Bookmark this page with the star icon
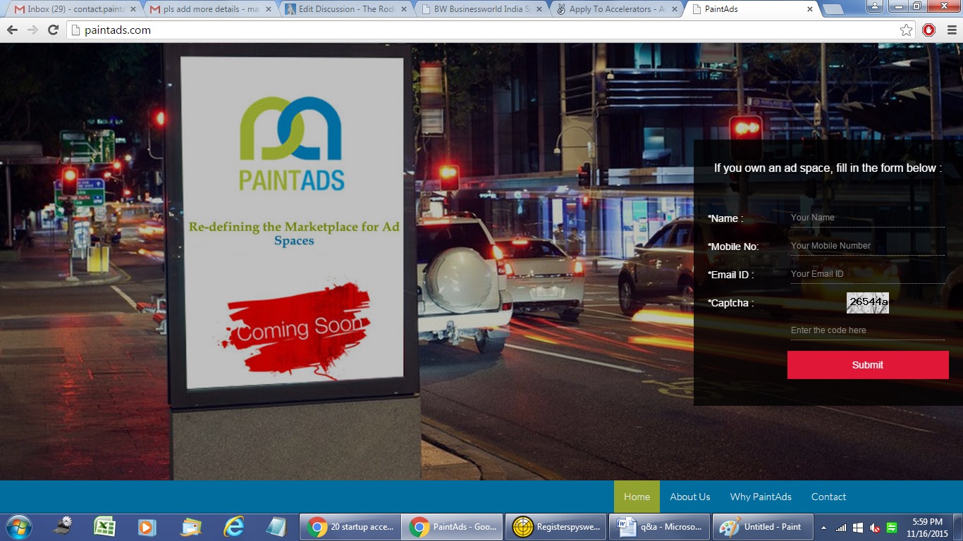 pyautogui.click(x=907, y=30)
